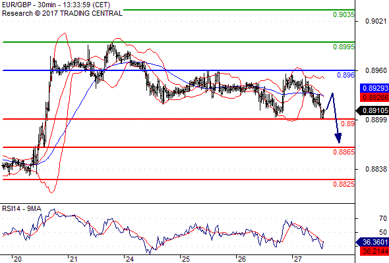Click the 0.9035 green resistance label

click(344, 14)
